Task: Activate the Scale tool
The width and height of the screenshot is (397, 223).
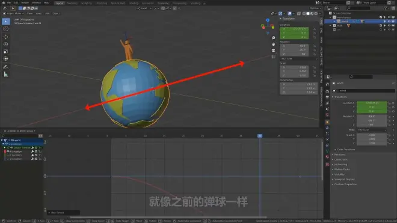Action: [x=6, y=51]
